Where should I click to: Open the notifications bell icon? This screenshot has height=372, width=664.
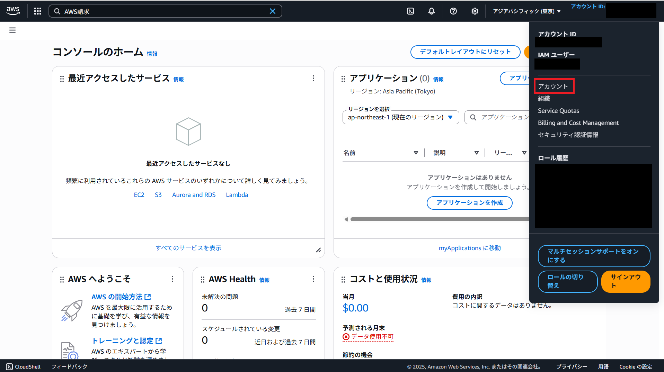[432, 11]
